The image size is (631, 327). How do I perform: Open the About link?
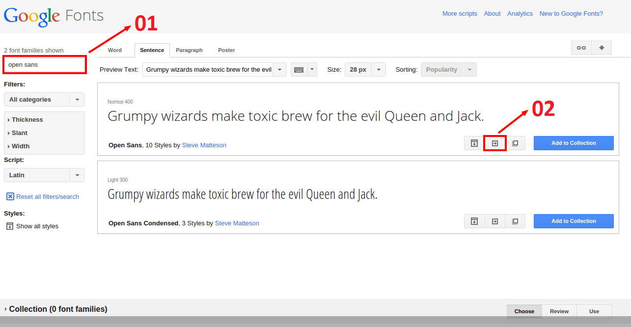click(492, 14)
